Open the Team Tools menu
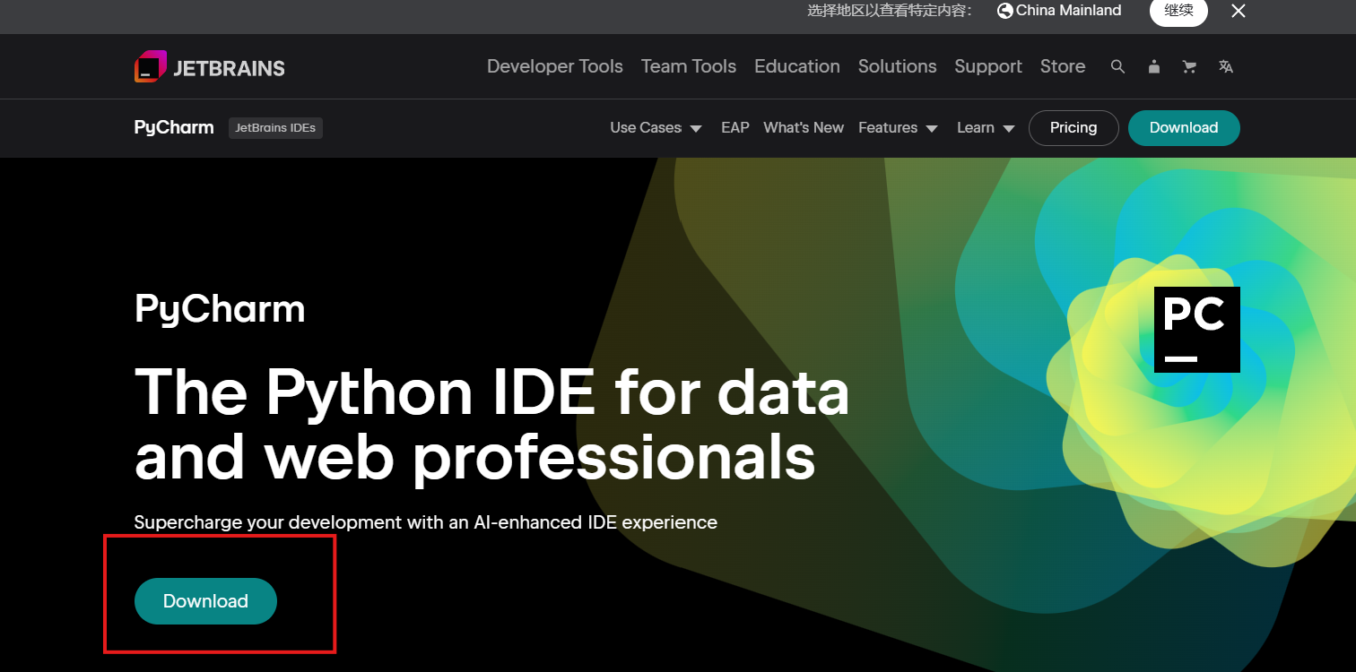This screenshot has width=1356, height=672. click(689, 66)
